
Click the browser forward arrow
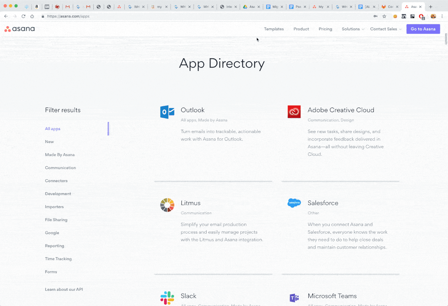(15, 16)
